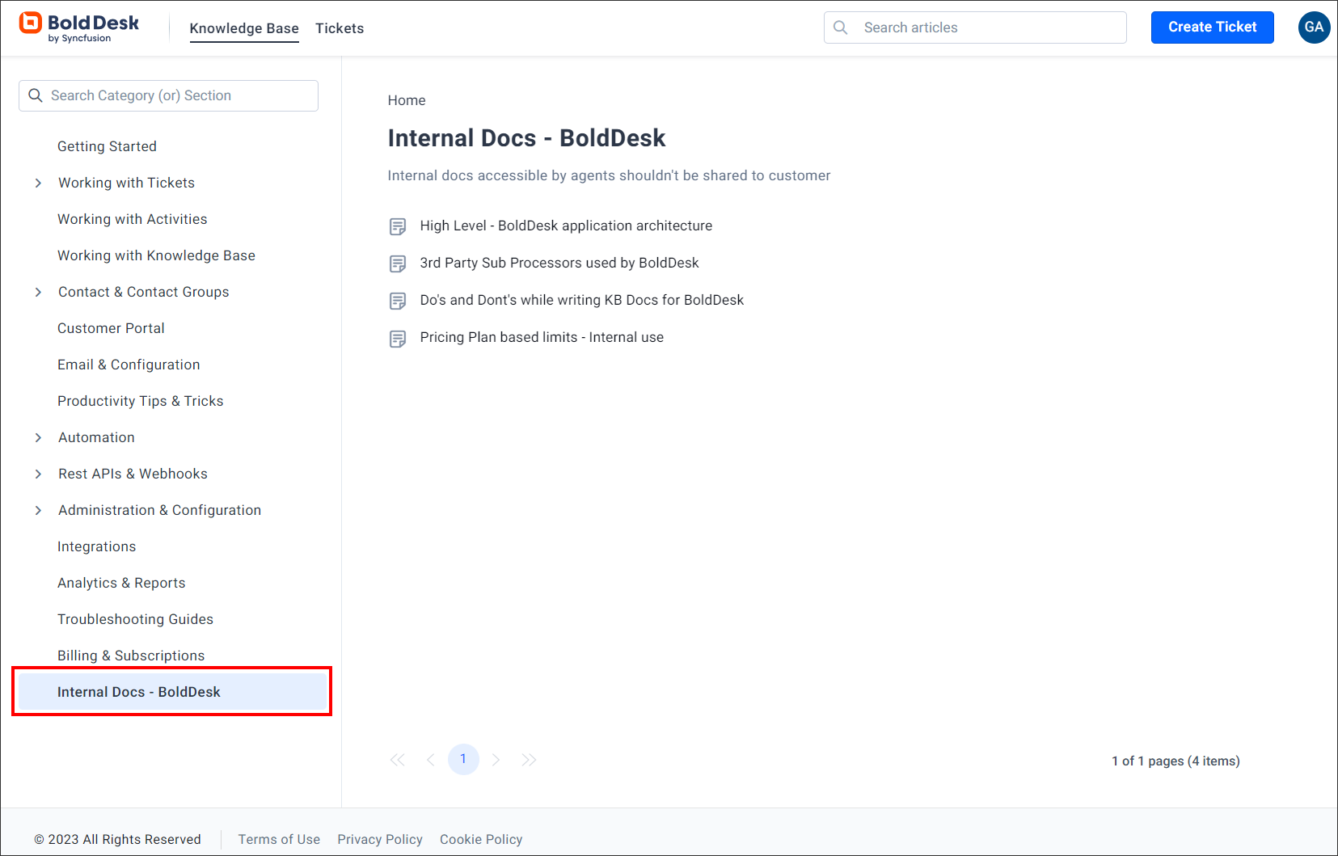
Task: Select Billing & Subscriptions category
Action: click(131, 656)
